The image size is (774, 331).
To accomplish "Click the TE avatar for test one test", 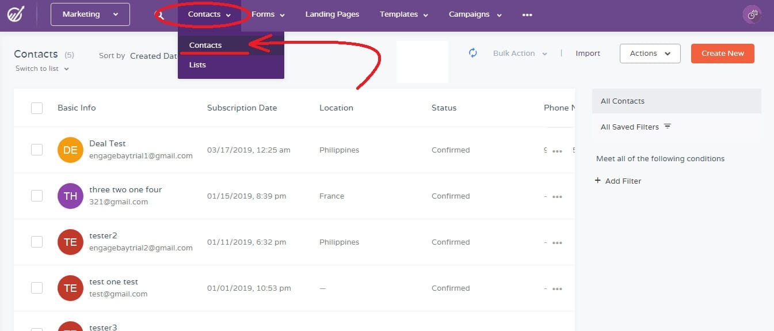I will [70, 288].
